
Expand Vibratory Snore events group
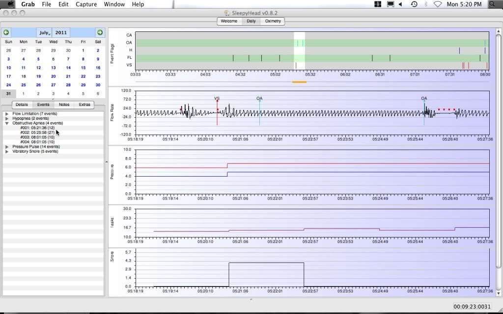[7, 151]
